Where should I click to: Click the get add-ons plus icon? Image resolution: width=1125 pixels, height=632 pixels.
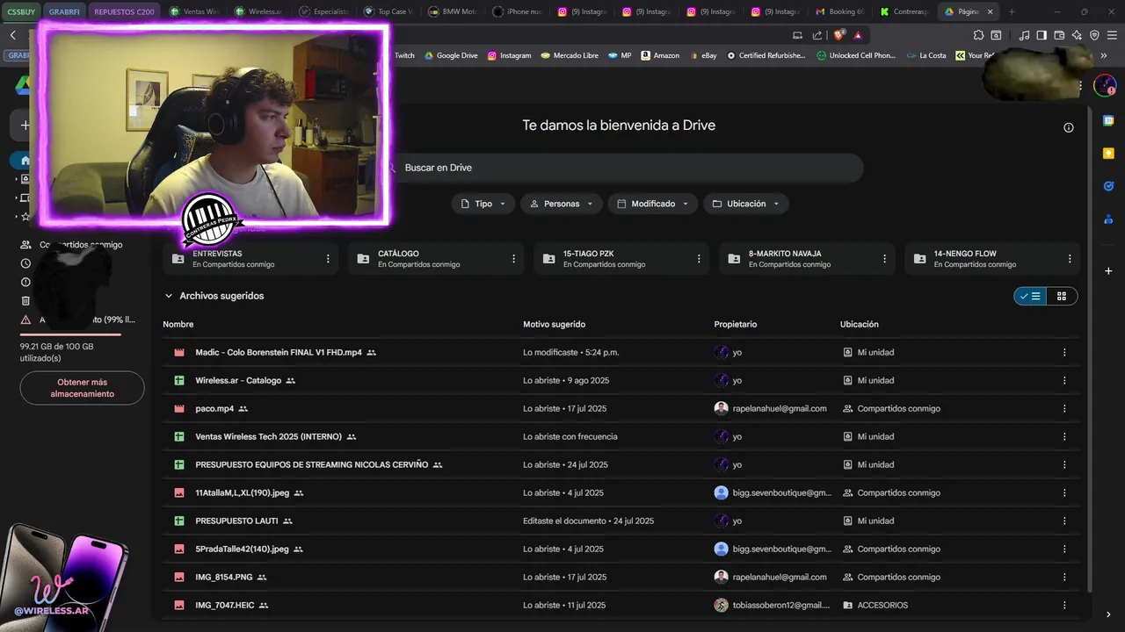(1108, 271)
